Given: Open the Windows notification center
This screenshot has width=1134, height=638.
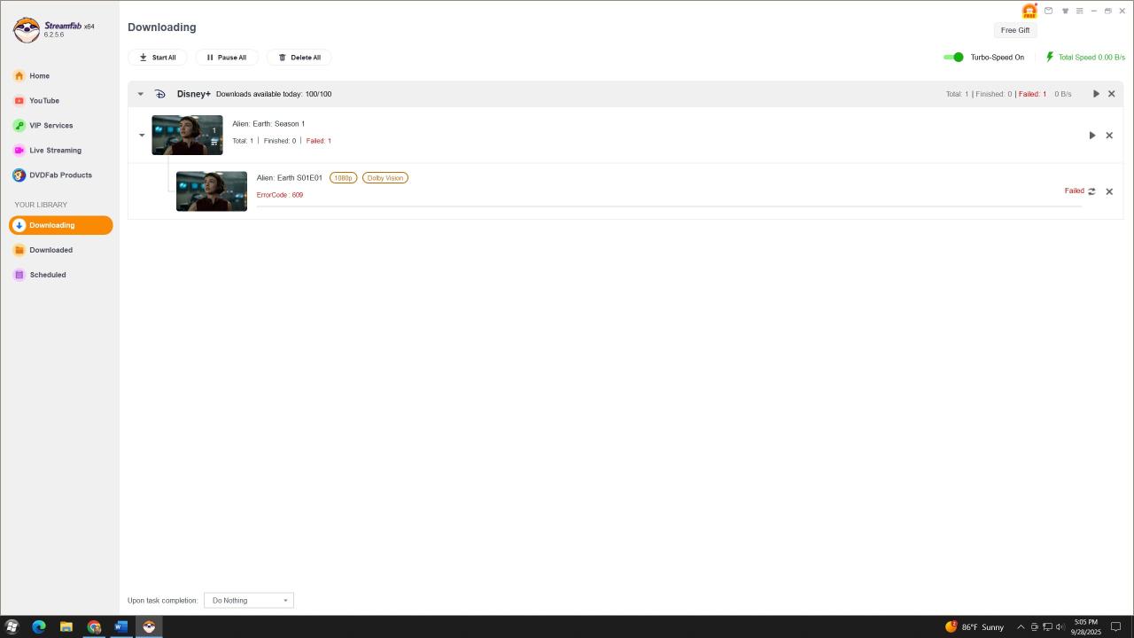Looking at the screenshot, I should coord(1116,627).
